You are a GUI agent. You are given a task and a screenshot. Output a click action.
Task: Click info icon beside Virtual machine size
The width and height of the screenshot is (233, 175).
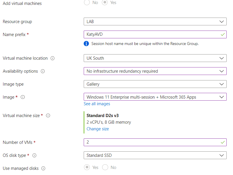[x=48, y=116]
